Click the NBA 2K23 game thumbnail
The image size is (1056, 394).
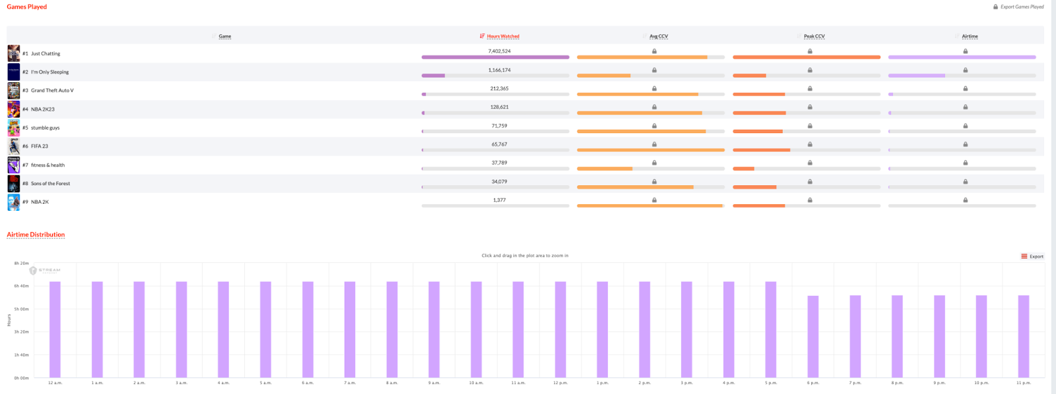click(x=14, y=109)
